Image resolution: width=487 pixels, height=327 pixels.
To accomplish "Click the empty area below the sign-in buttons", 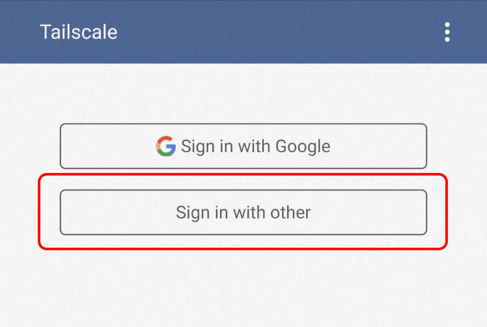I will (244, 289).
